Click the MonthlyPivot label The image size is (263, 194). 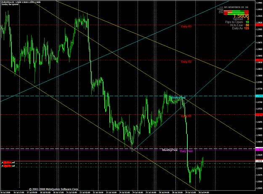coord(170,150)
